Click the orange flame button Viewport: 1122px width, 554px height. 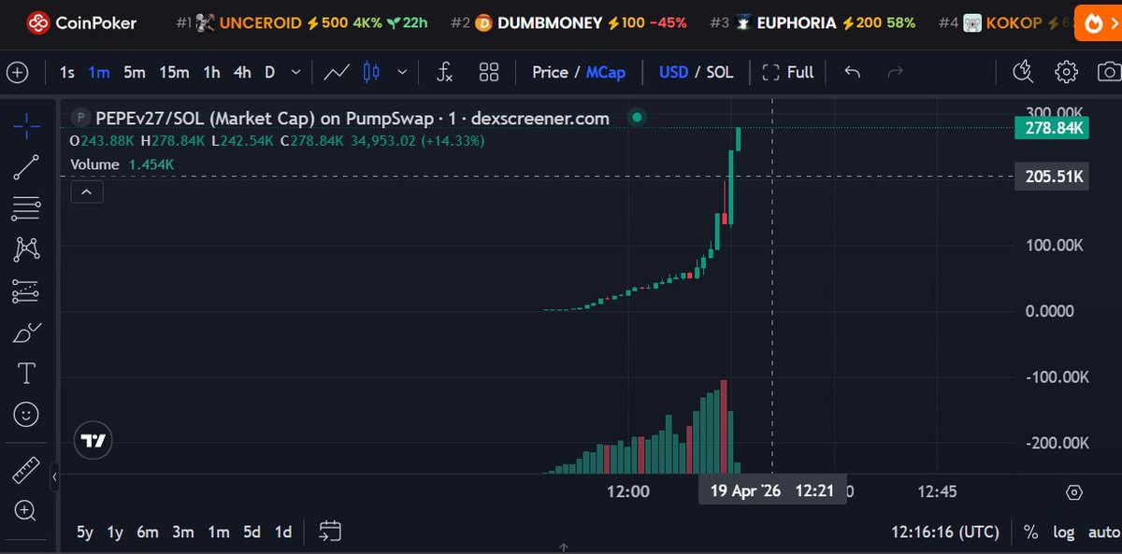pos(1098,22)
